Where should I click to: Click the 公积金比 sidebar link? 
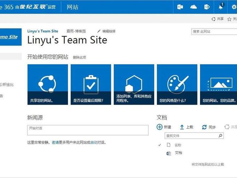coord(7,85)
